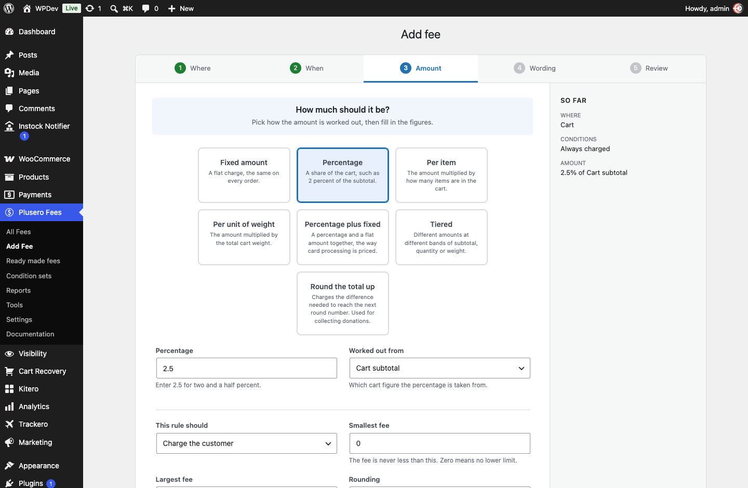Click the Appearance brush icon

9,466
